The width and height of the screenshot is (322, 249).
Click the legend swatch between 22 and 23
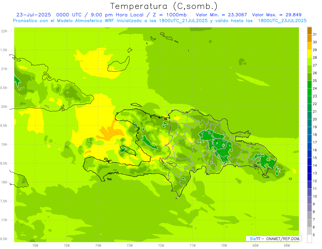tap(309, 100)
